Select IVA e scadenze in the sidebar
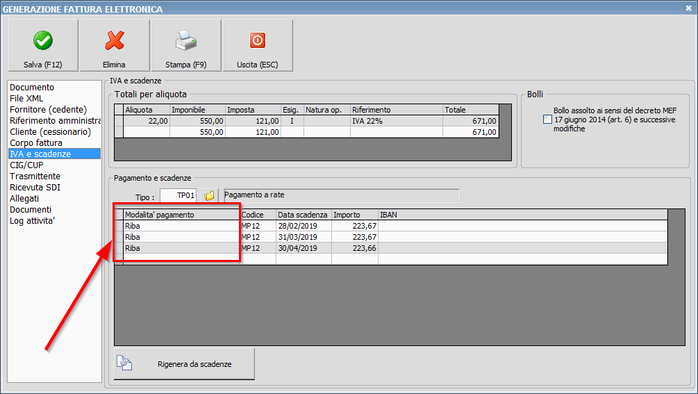 [x=55, y=154]
